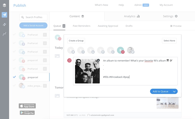Click the Preview grid button
This screenshot has width=195, height=119.
176,26
